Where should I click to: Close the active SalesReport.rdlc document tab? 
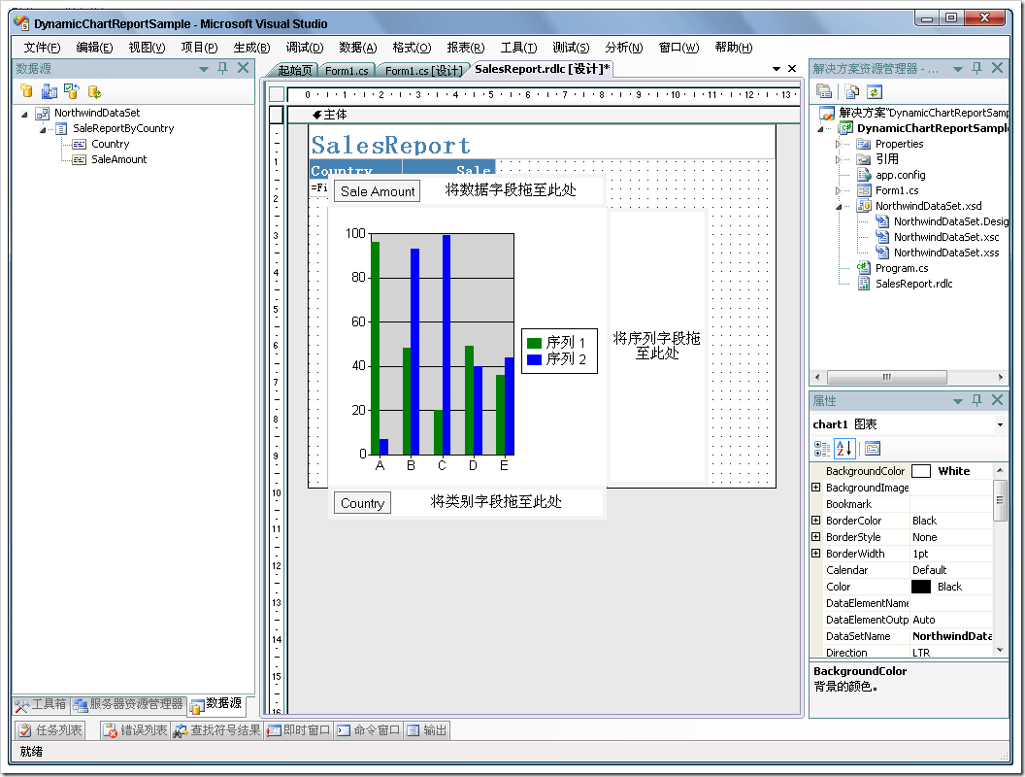point(792,69)
